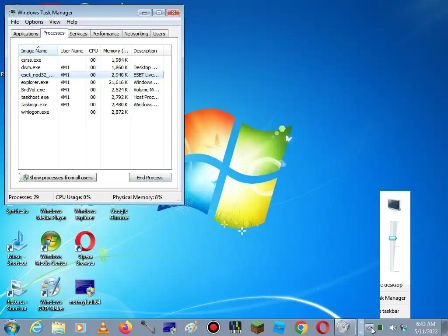Sort by the Description column header
448x336 pixels.
tap(147, 51)
